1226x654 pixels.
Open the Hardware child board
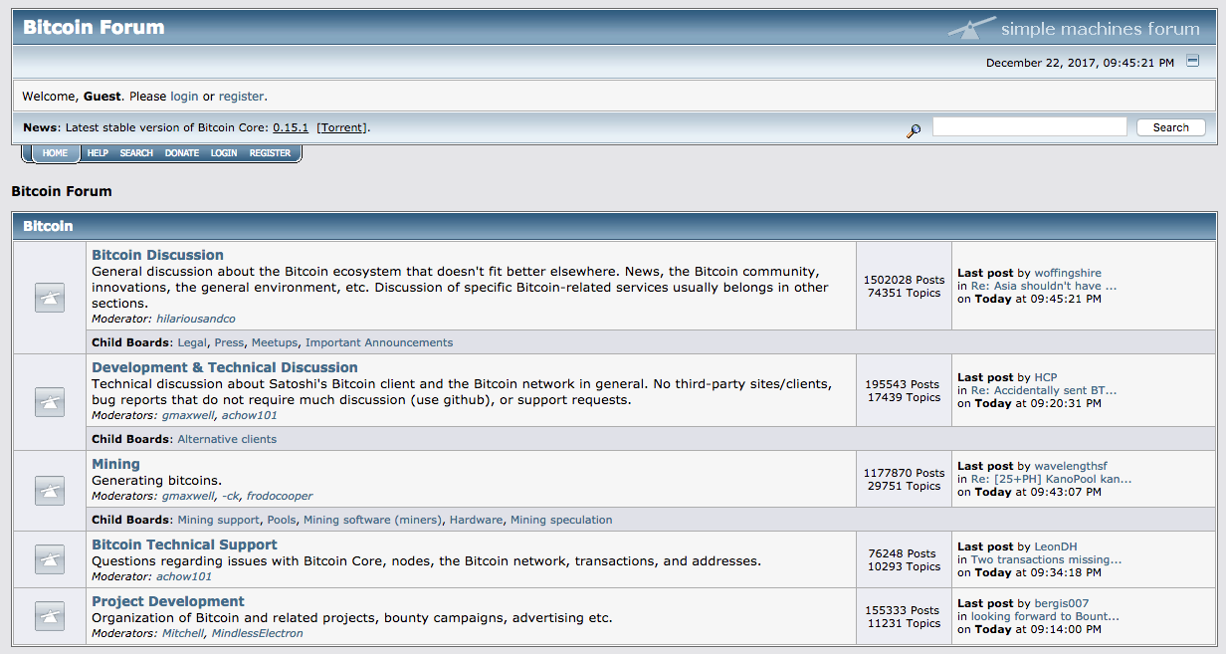(477, 520)
